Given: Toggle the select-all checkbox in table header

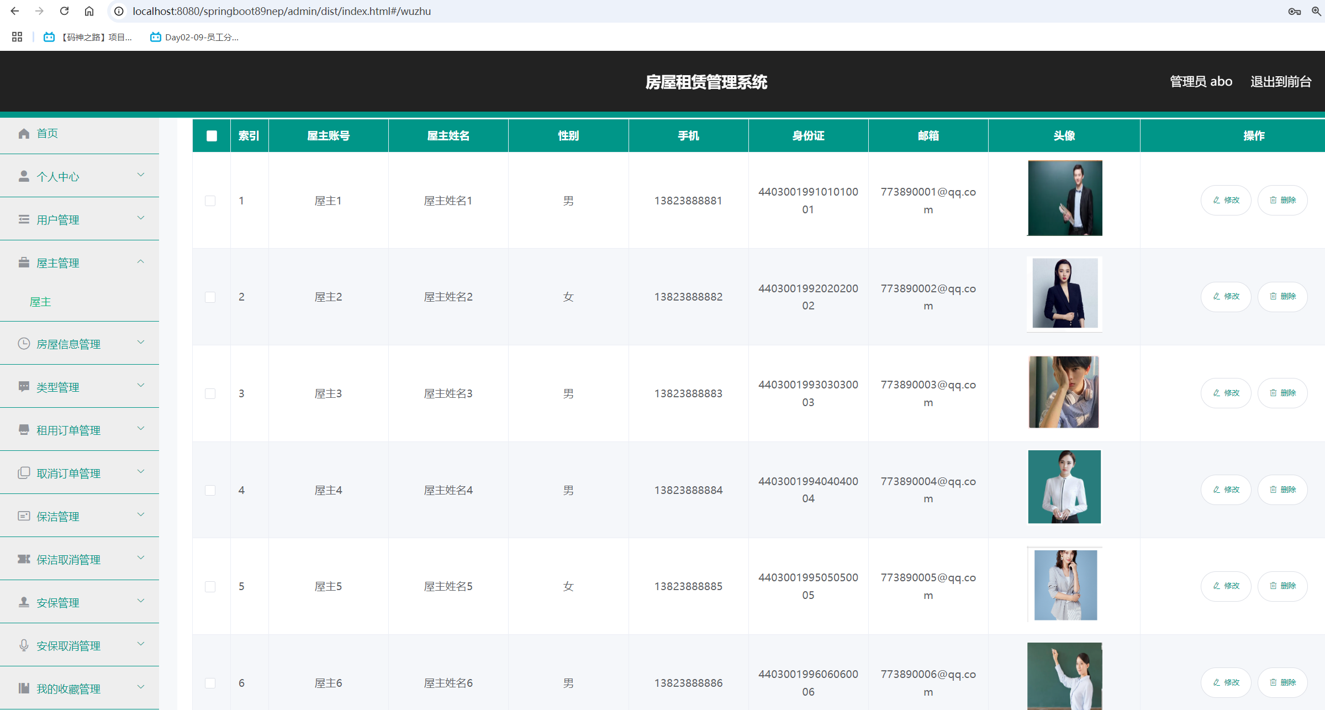Looking at the screenshot, I should tap(212, 136).
